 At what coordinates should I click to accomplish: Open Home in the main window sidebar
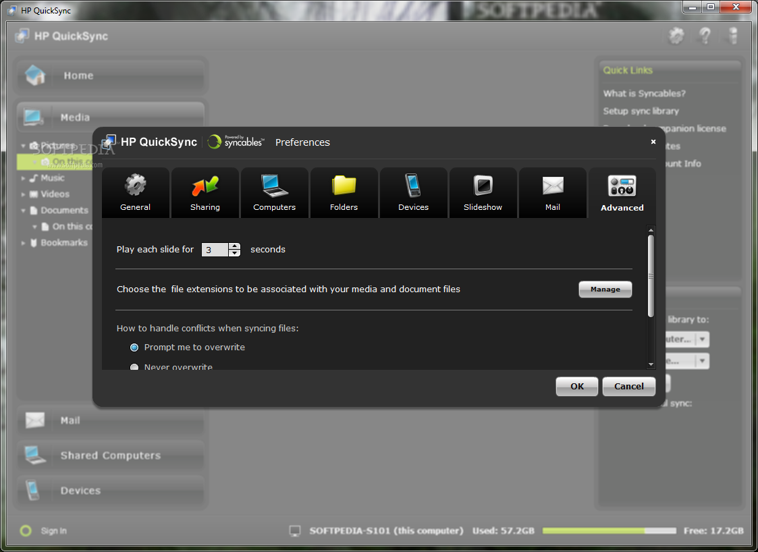click(x=111, y=76)
